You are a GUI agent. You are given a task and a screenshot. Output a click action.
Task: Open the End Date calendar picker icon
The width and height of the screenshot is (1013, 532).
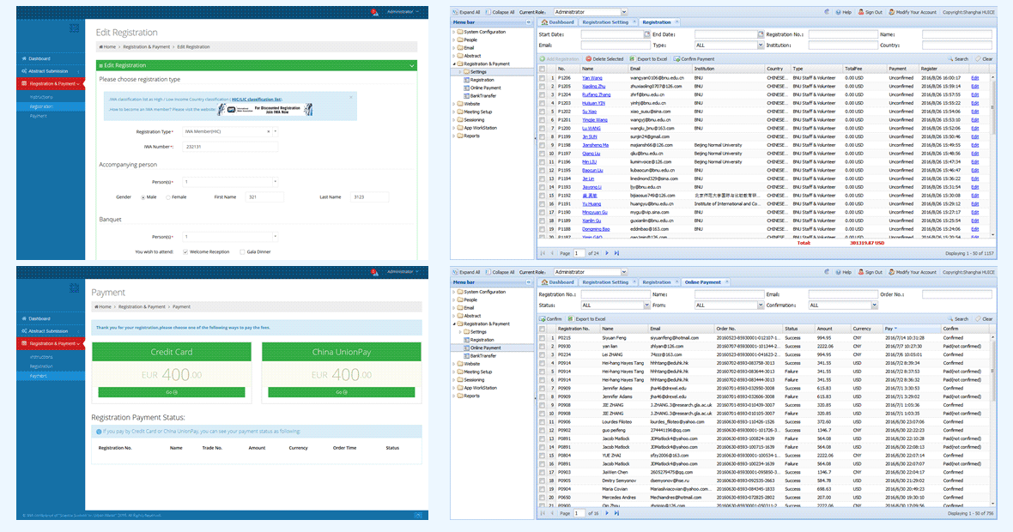(761, 34)
